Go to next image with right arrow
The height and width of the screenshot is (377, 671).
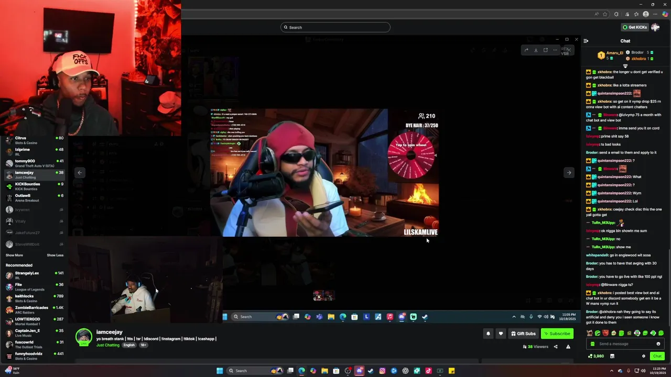click(x=569, y=173)
